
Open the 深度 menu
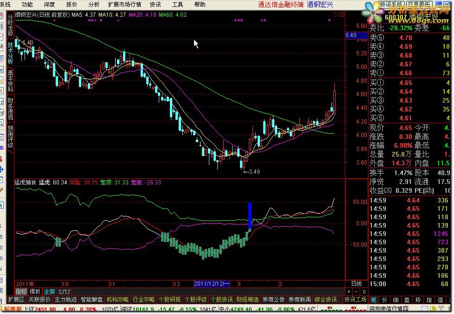49,4
